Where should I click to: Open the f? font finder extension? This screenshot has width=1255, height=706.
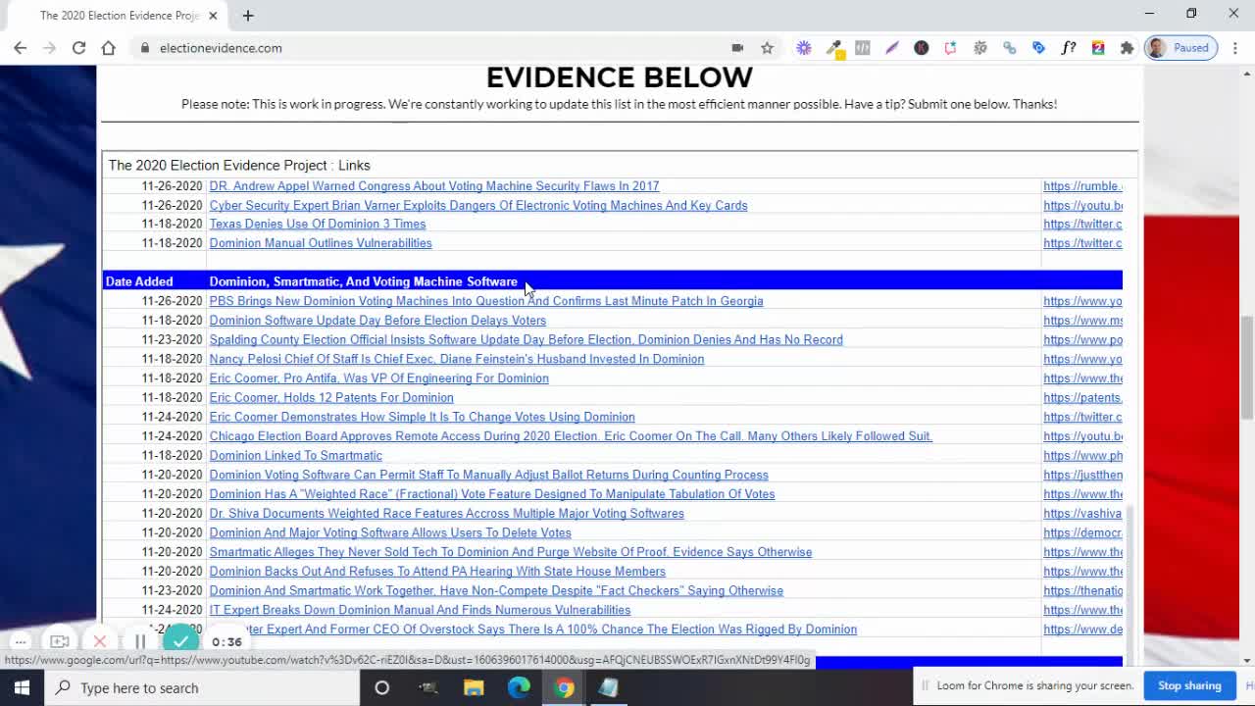pos(1069,47)
